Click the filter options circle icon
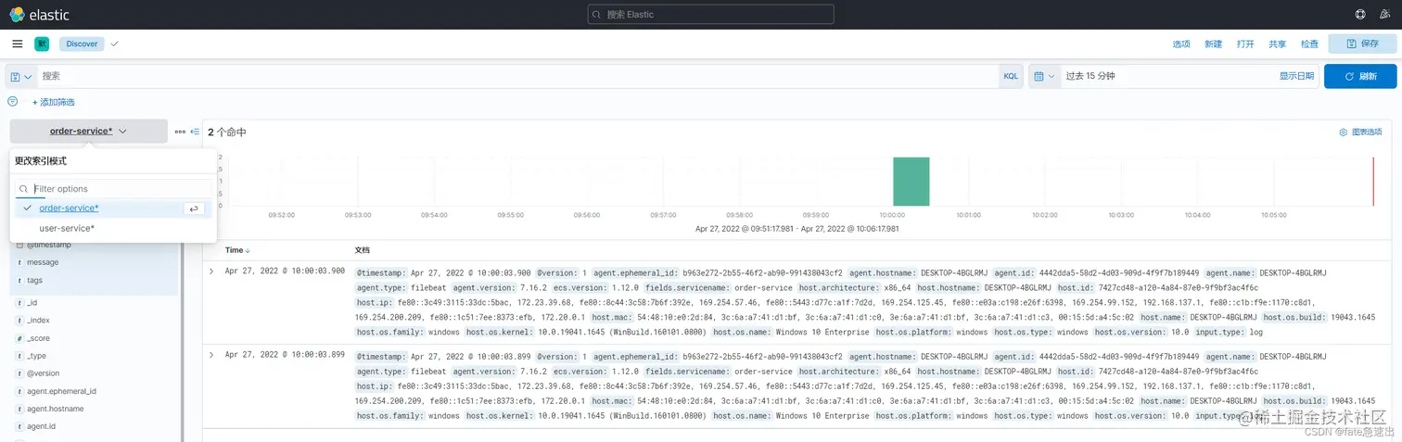 point(13,101)
